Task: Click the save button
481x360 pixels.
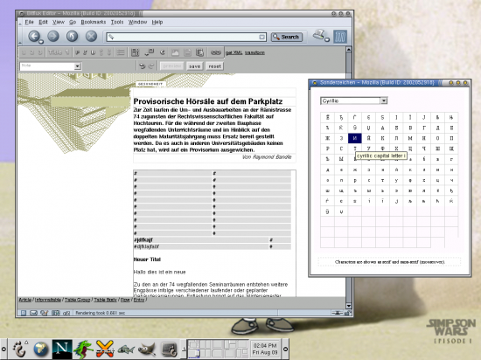Action: coord(194,66)
